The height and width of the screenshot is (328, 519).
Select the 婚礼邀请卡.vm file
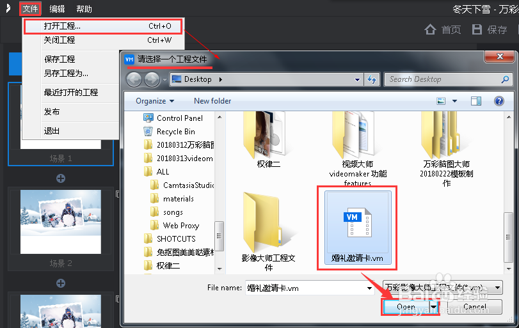tap(358, 228)
